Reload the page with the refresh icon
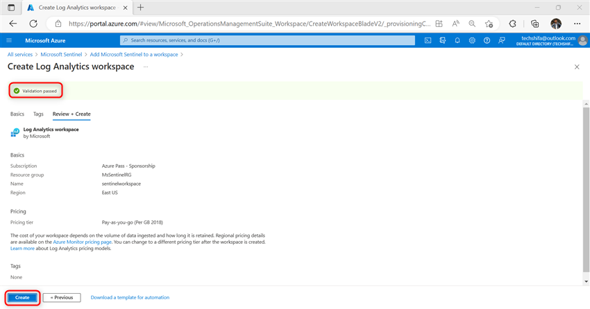This screenshot has width=590, height=309. point(33,24)
